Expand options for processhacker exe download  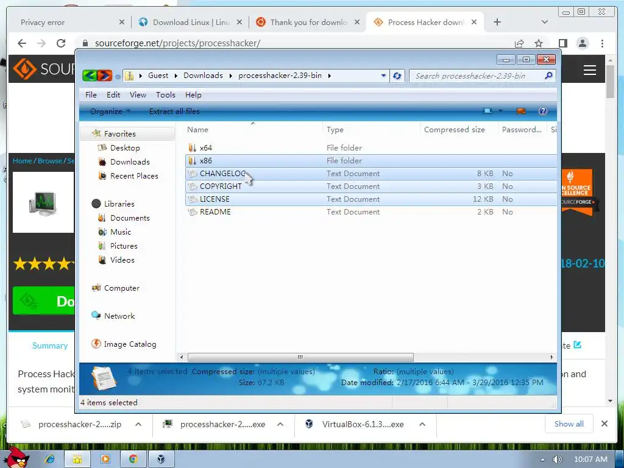click(x=280, y=424)
